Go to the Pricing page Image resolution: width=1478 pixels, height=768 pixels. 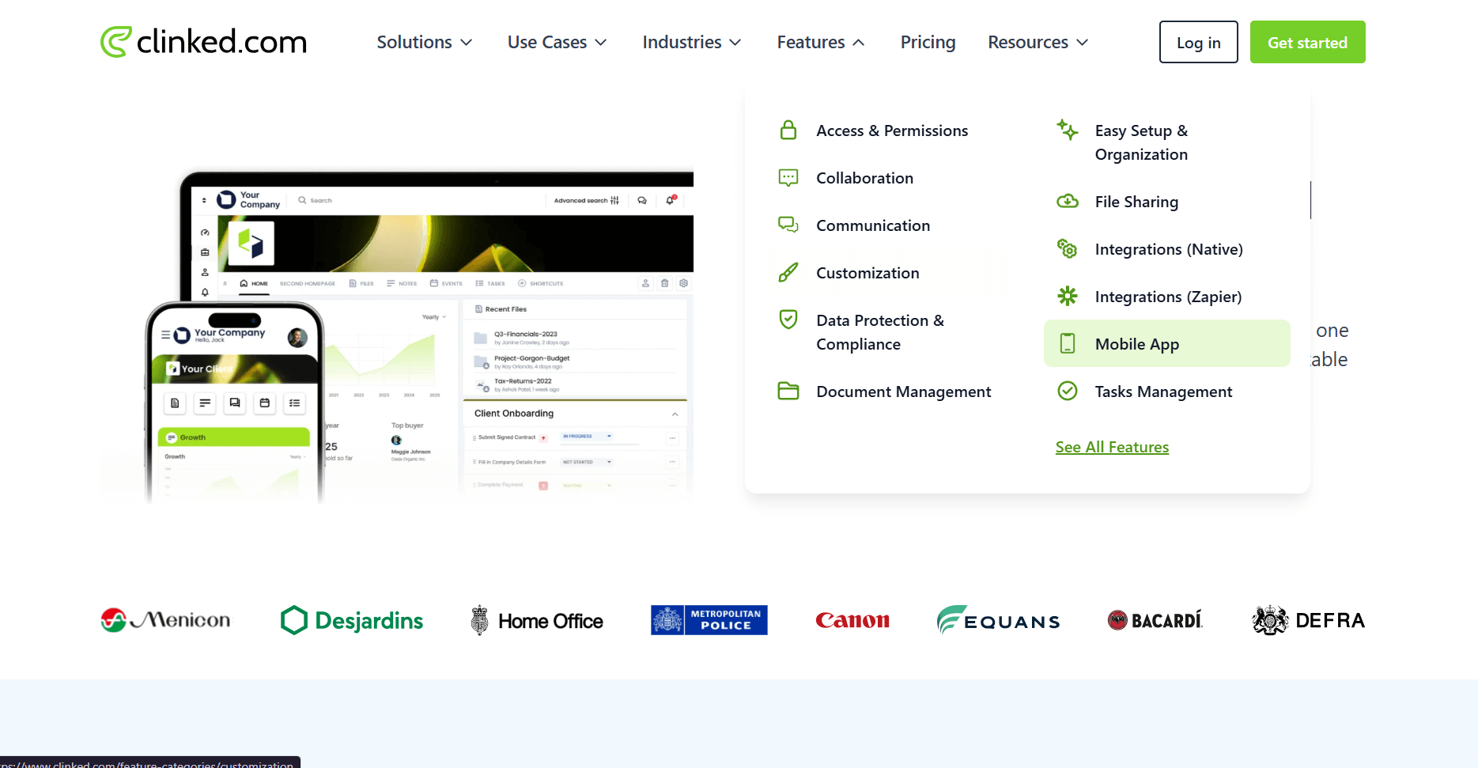coord(928,42)
